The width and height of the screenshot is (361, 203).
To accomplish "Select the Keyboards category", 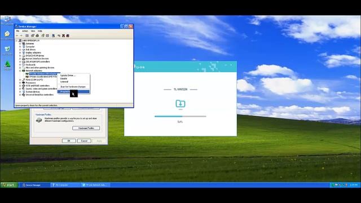I will pos(30,65).
